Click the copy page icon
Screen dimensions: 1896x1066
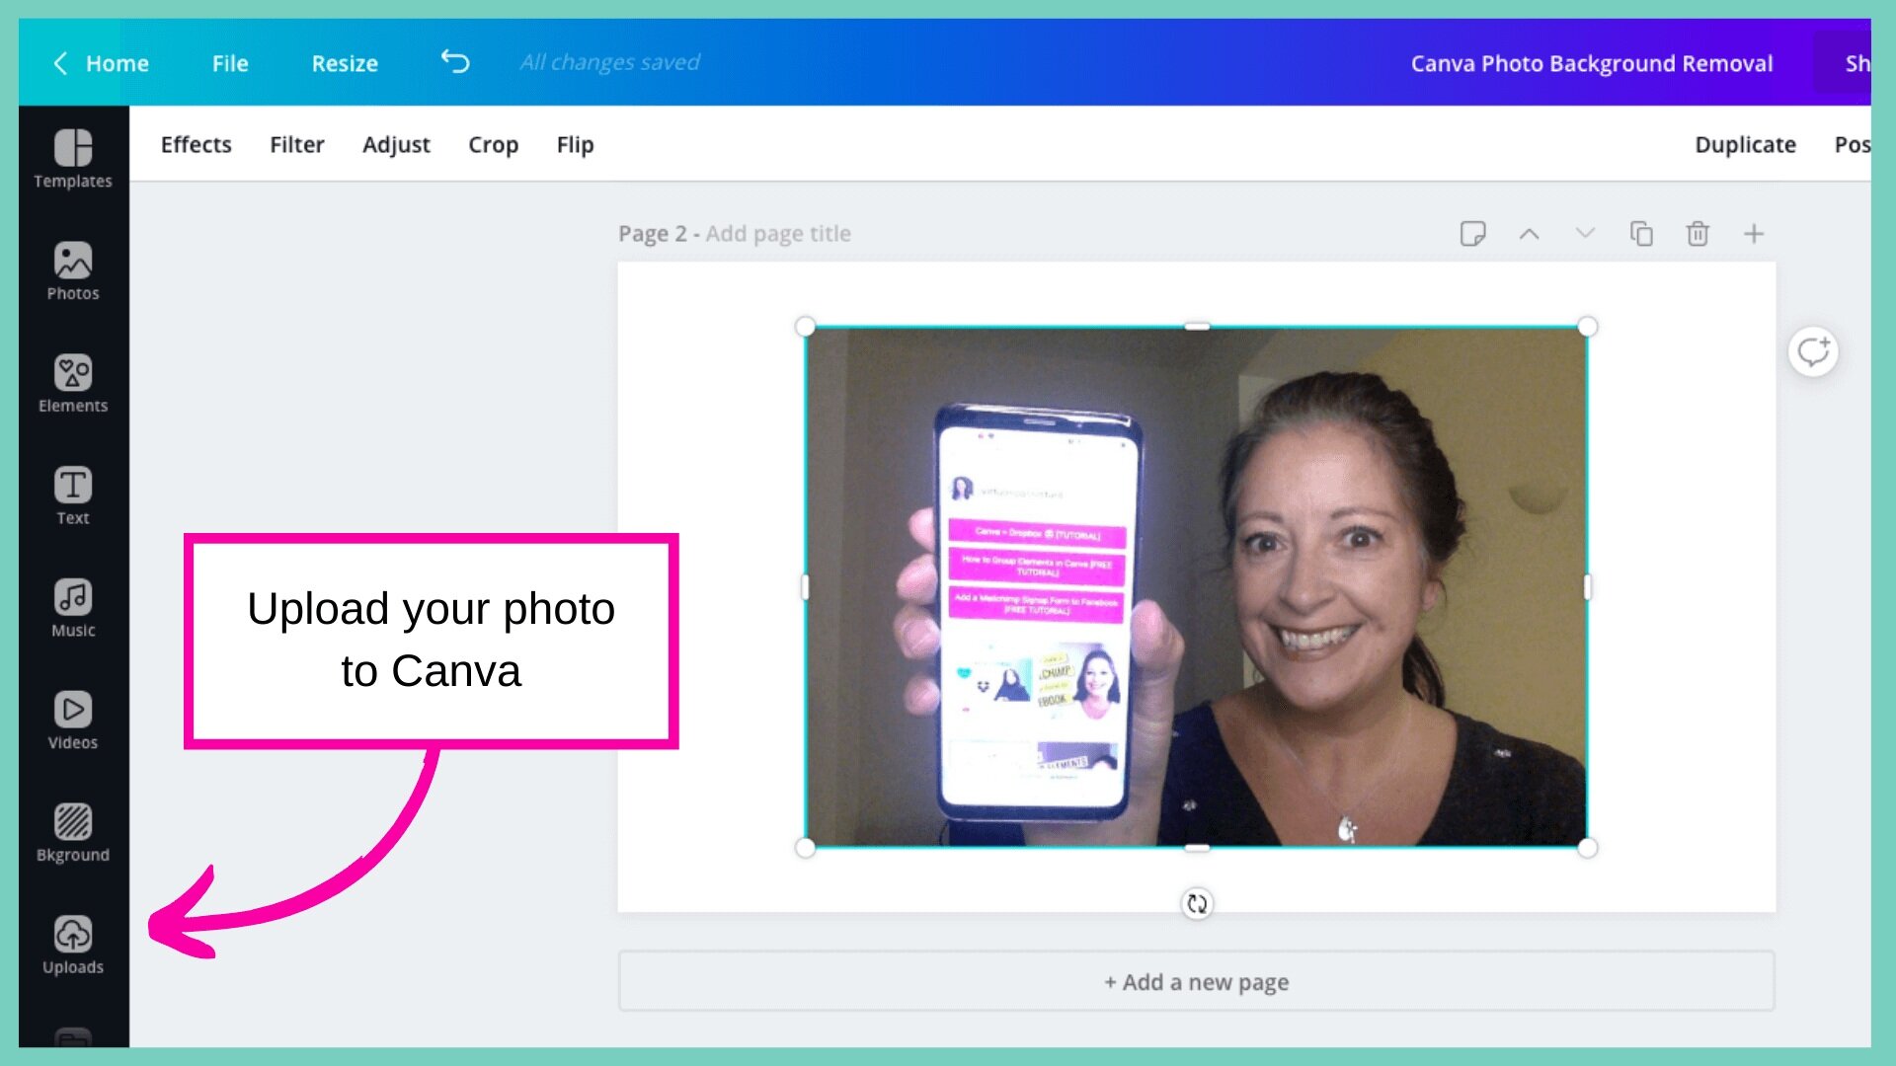[1642, 234]
